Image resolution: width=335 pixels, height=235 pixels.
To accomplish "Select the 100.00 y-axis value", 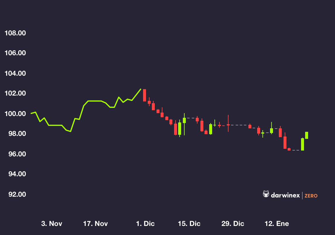I will tap(15, 114).
